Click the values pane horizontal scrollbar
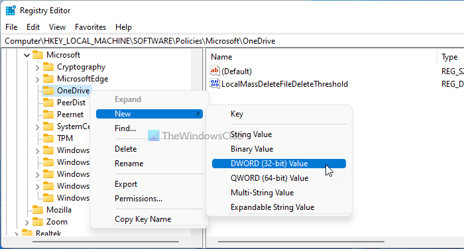This screenshot has width=464, height=249. click(x=301, y=242)
